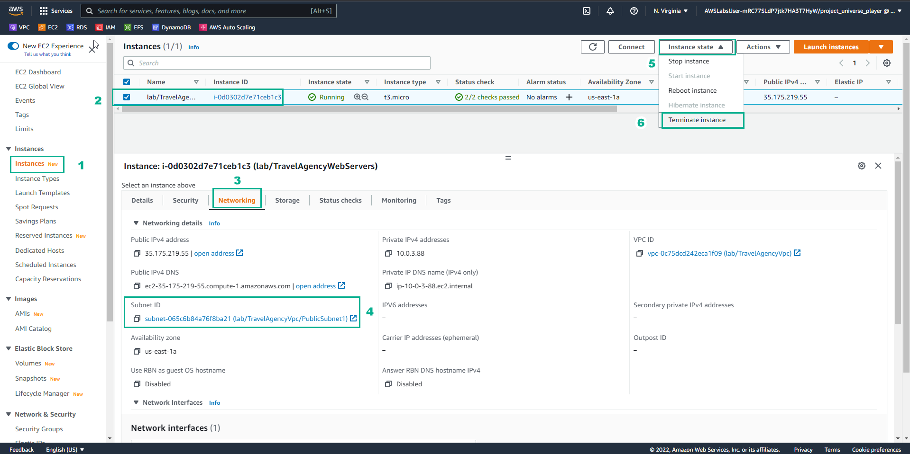This screenshot has height=454, width=910.
Task: Copy the us-east-1a availability zone value
Action: [x=137, y=351]
